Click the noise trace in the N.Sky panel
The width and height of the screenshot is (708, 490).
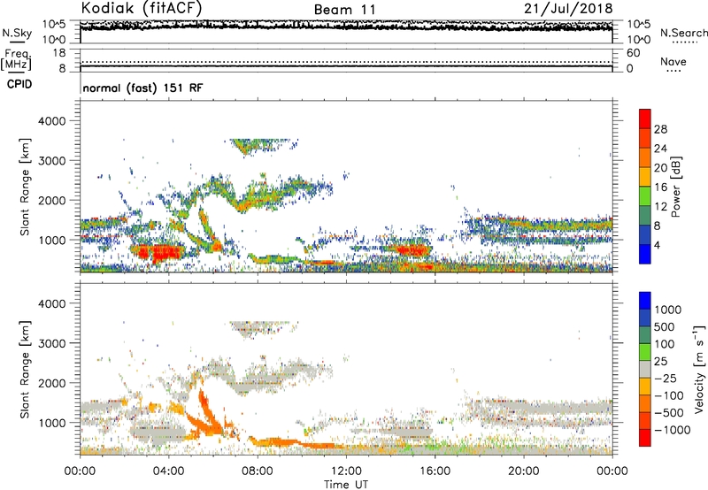pyautogui.click(x=346, y=27)
